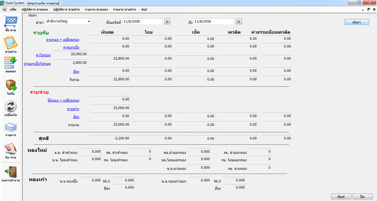Click the พิมพ์ print button
The width and height of the screenshot is (377, 201).
point(341,197)
